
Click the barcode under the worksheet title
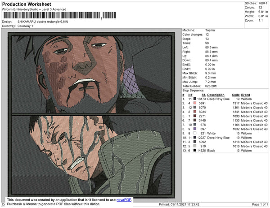[59, 15]
